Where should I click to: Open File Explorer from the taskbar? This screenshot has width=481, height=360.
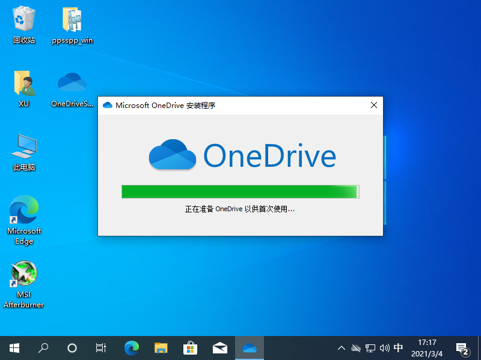(161, 348)
